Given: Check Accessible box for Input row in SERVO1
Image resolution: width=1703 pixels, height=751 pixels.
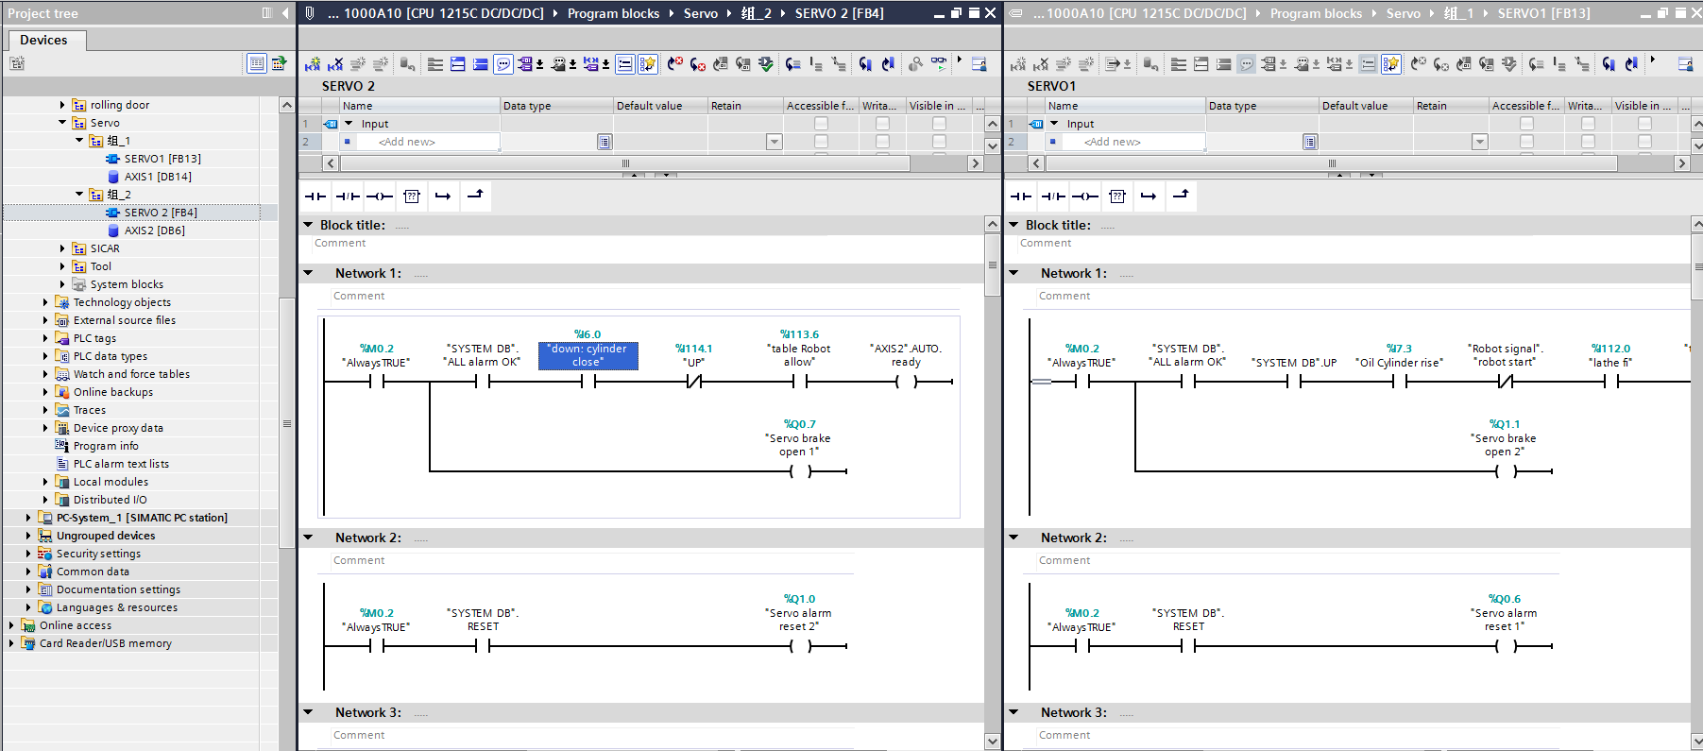Looking at the screenshot, I should pyautogui.click(x=1526, y=124).
